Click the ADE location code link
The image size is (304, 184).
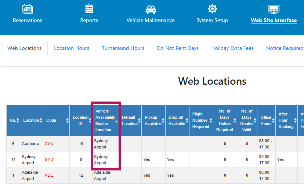(49, 175)
